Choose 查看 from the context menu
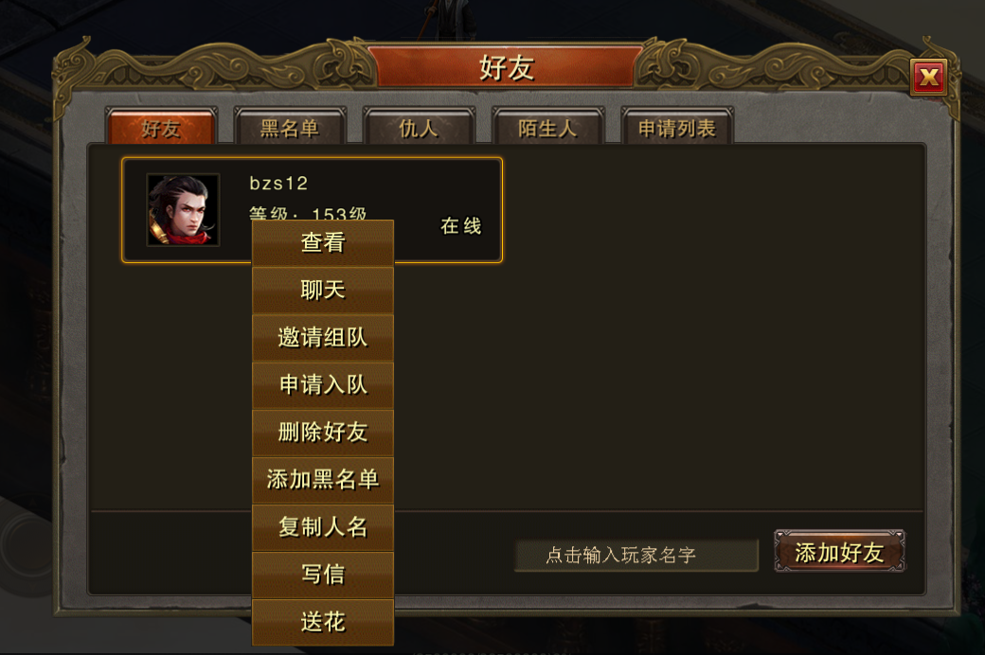 (x=323, y=243)
